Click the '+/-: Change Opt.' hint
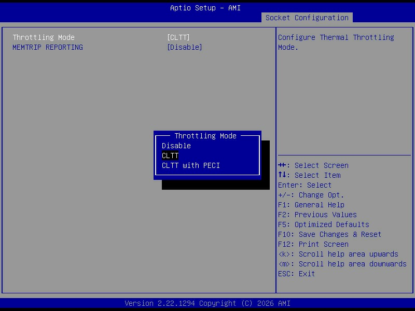The height and width of the screenshot is (311, 415). tap(311, 195)
